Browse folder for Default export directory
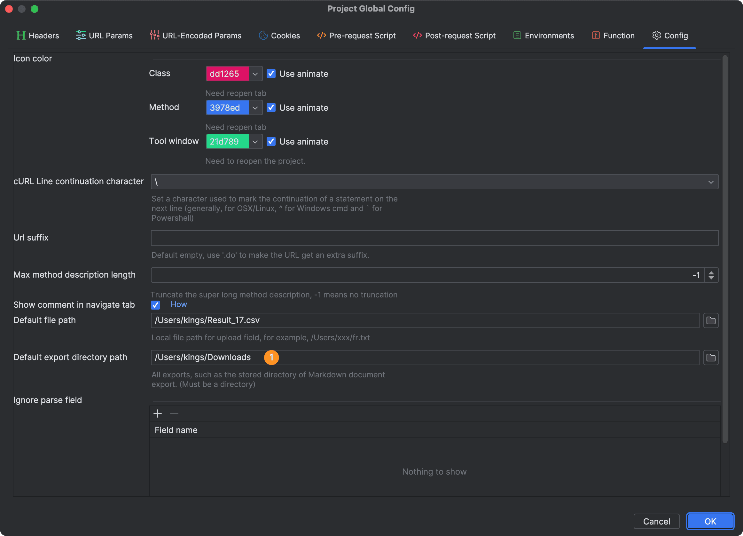 click(x=711, y=358)
